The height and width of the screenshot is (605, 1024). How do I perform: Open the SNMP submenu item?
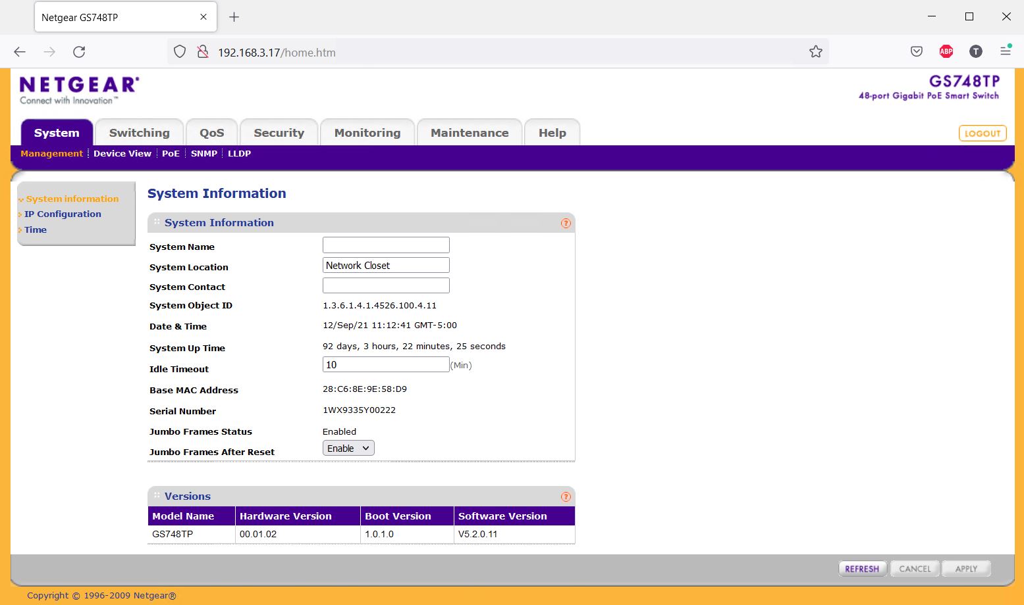[204, 154]
